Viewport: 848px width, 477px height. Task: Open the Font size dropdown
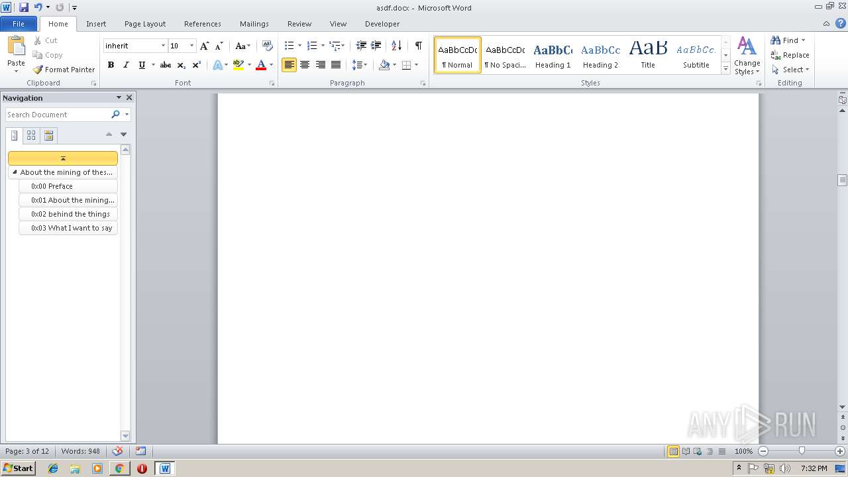(192, 46)
